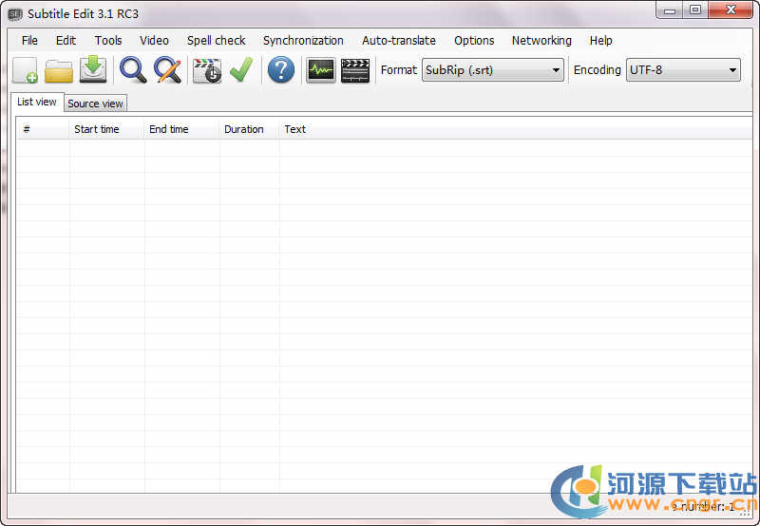Click the Start time column header

pyautogui.click(x=97, y=129)
